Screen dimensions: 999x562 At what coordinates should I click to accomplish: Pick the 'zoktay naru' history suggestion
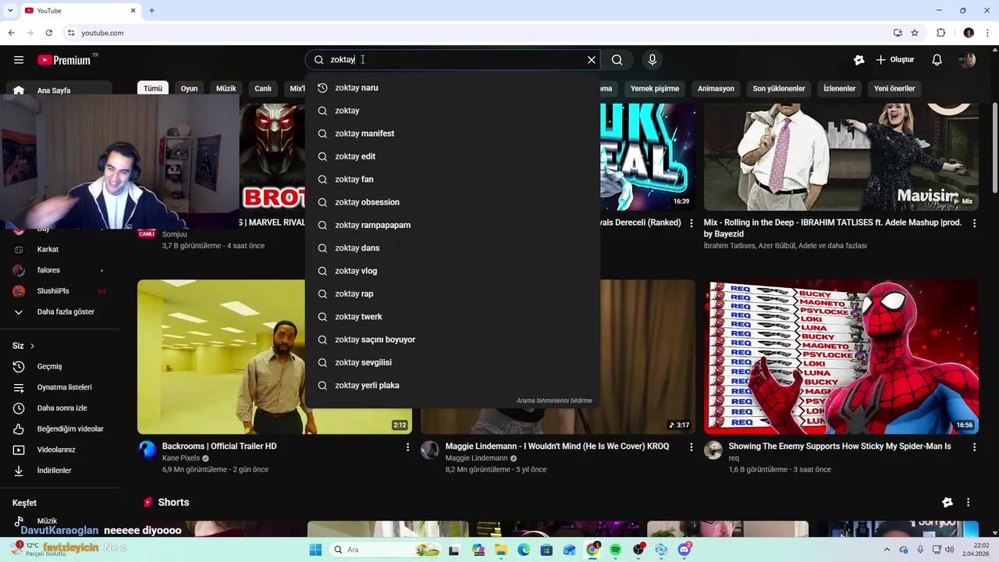click(x=453, y=88)
